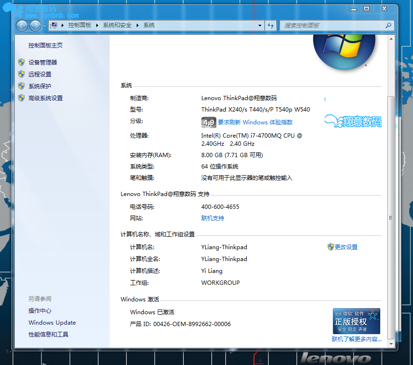
Task: Click the computer icon in the address bar
Action: click(x=54, y=25)
